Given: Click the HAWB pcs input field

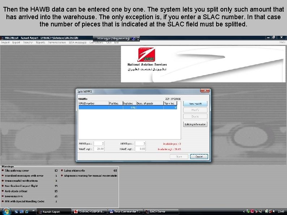Looking at the screenshot, I should 140,144.
